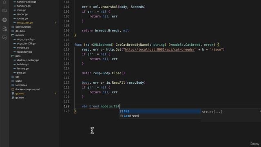261x147 pixels.
Task: Open models.go file
Action: (x=23, y=48)
